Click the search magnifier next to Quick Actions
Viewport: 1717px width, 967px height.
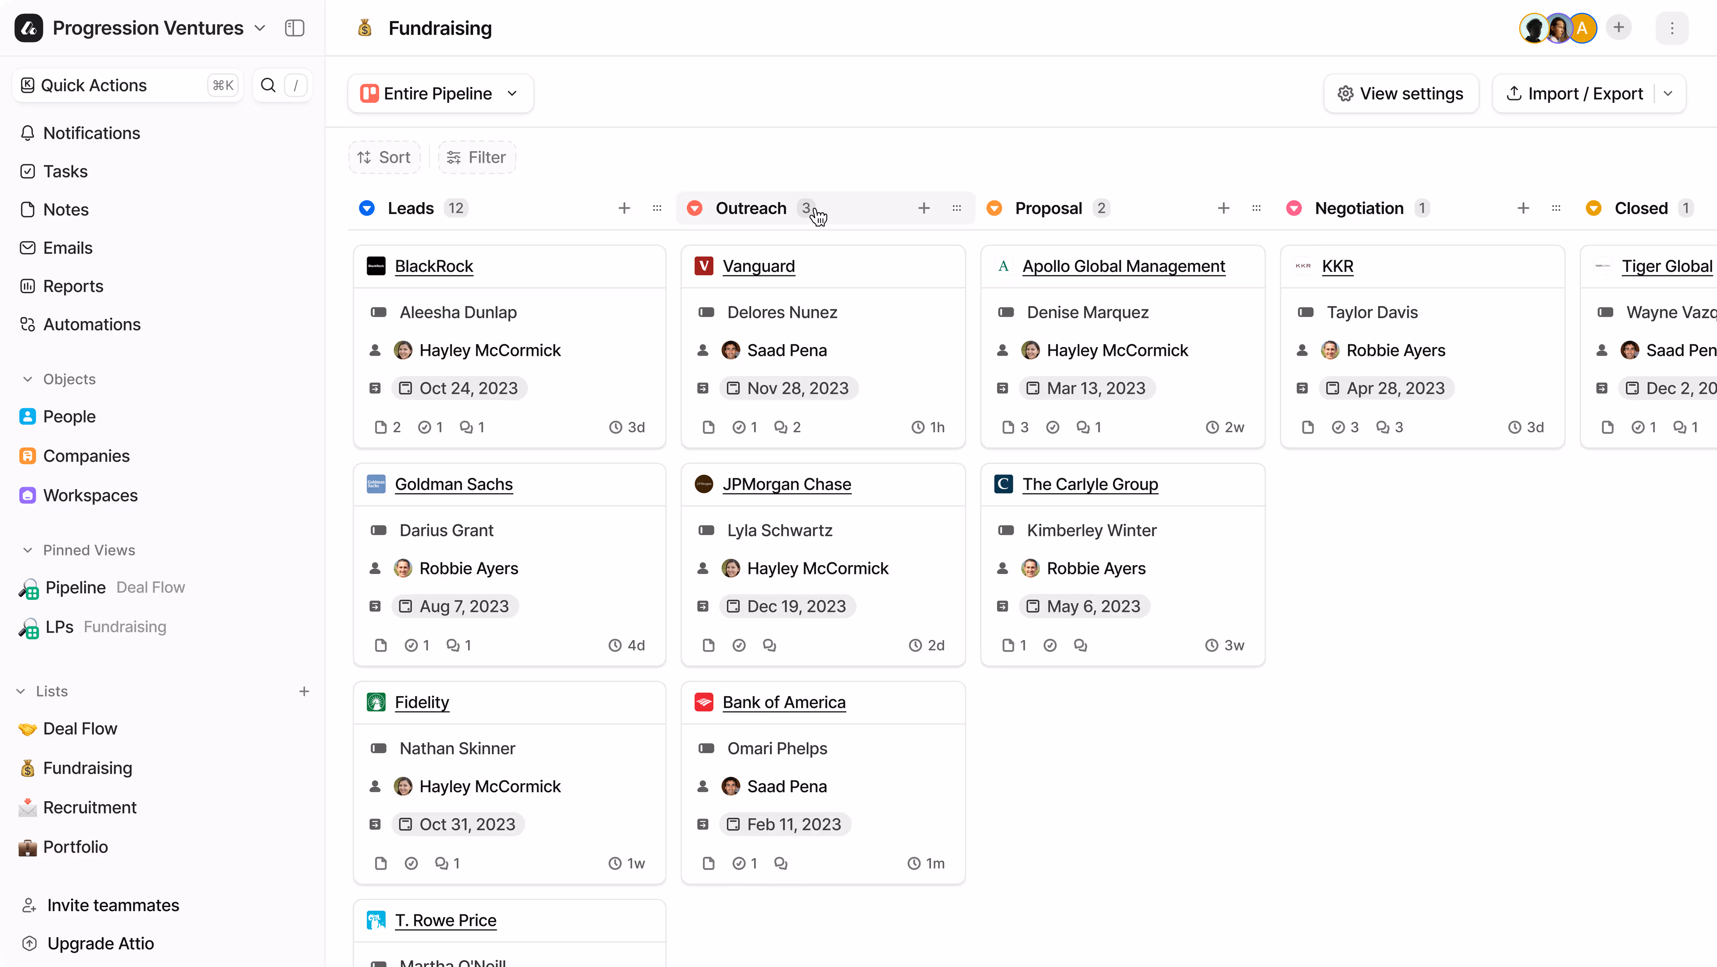pos(269,85)
